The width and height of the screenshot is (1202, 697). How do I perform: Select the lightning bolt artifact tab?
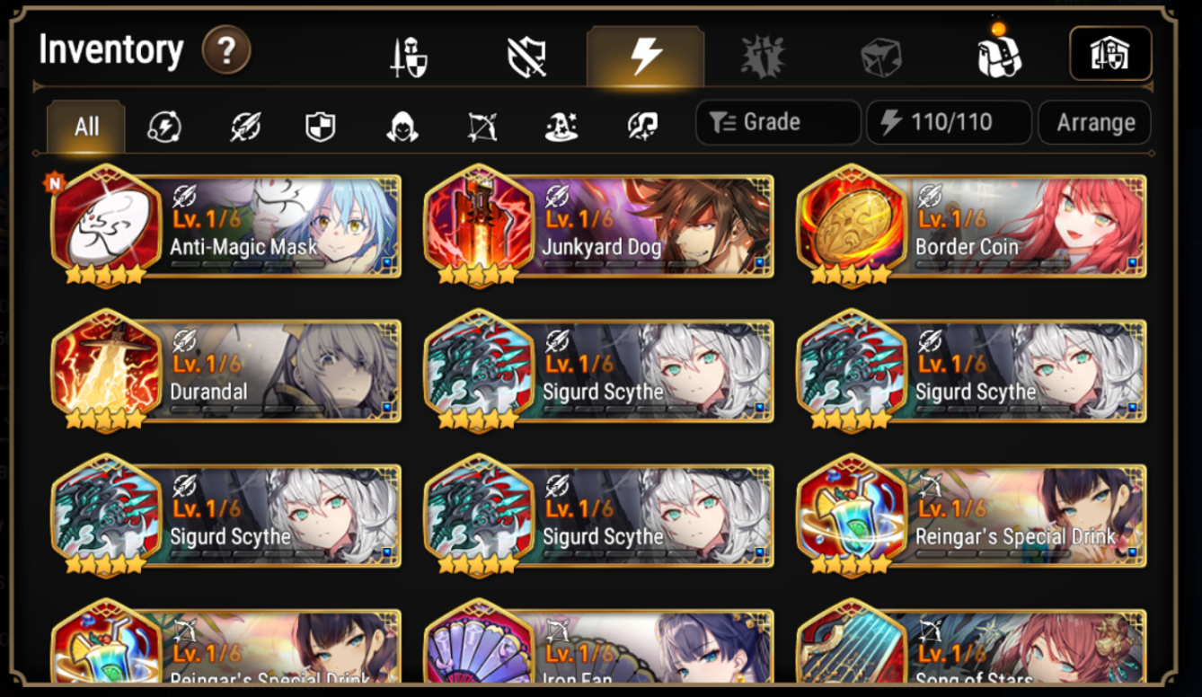point(645,57)
